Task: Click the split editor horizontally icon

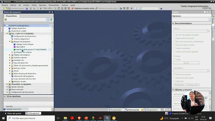Action: click(135, 8)
